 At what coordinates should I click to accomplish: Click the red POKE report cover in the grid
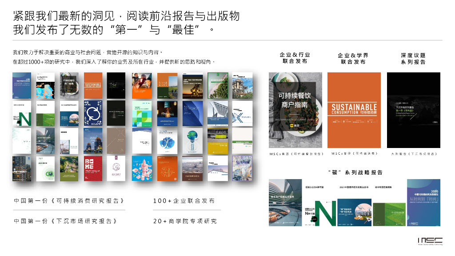(x=93, y=168)
